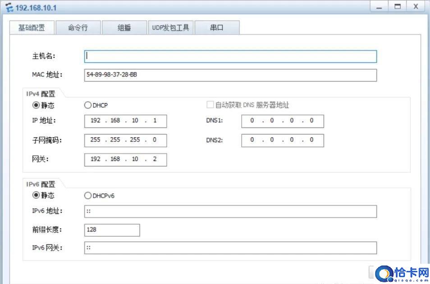Image resolution: width=430 pixels, height=284 pixels.
Task: Click the IPv4 配置 group label
Action: [x=41, y=94]
